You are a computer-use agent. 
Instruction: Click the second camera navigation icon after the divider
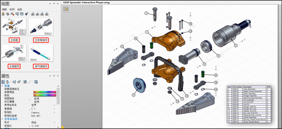(37, 14)
